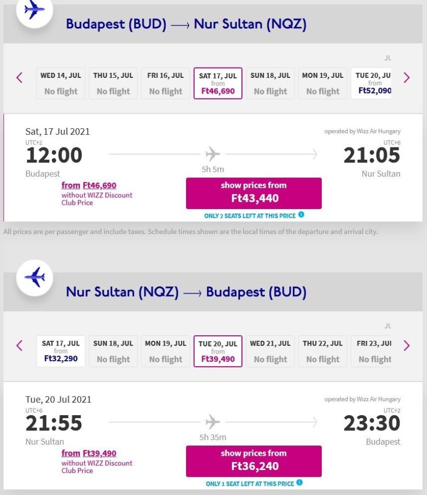Viewport: 427px width, 495px height.
Task: Click the info icon beside 'Only 1 seat left'
Action: (300, 482)
